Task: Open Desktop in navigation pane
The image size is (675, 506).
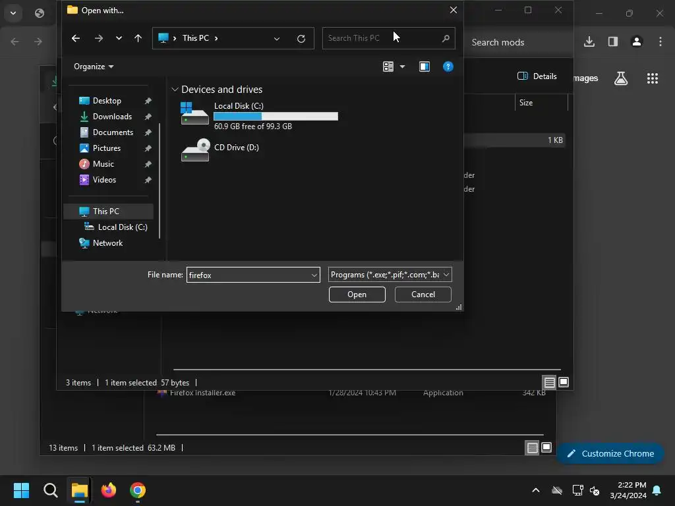Action: pos(107,101)
